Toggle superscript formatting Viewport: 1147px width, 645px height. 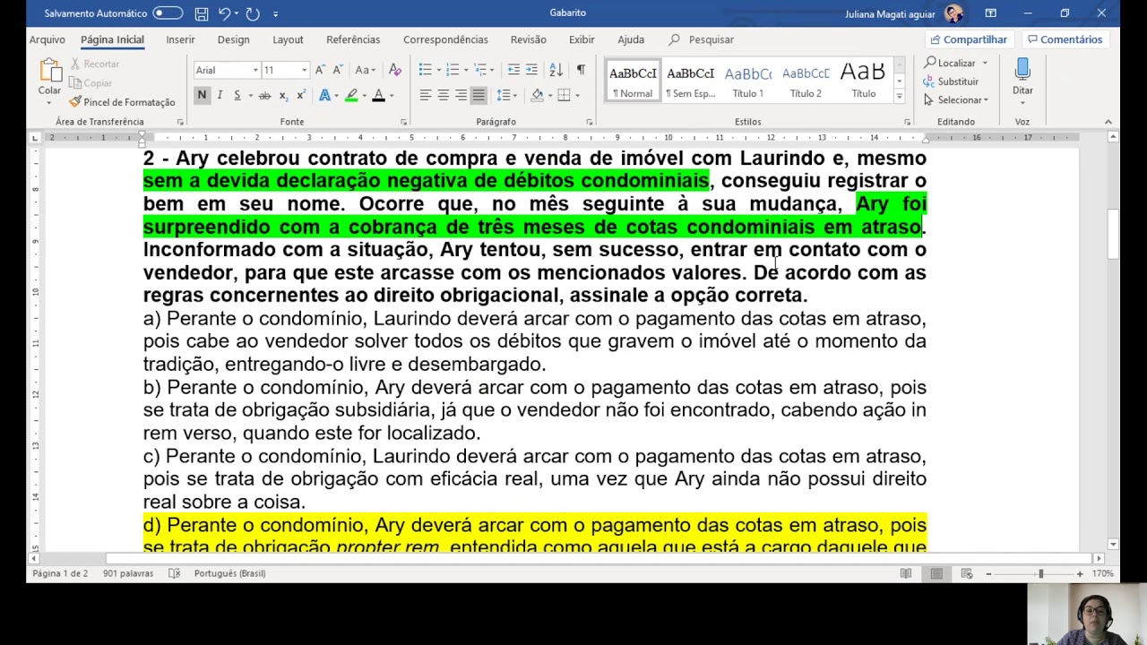click(301, 95)
